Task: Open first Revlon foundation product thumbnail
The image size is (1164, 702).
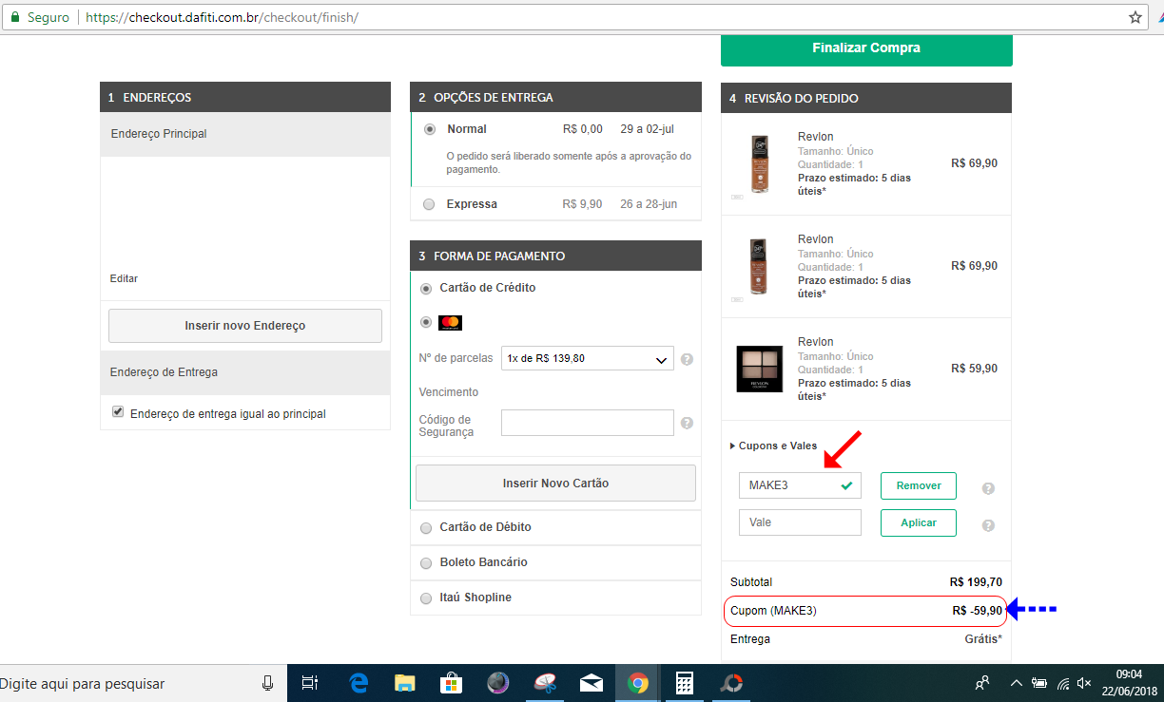Action: point(759,163)
